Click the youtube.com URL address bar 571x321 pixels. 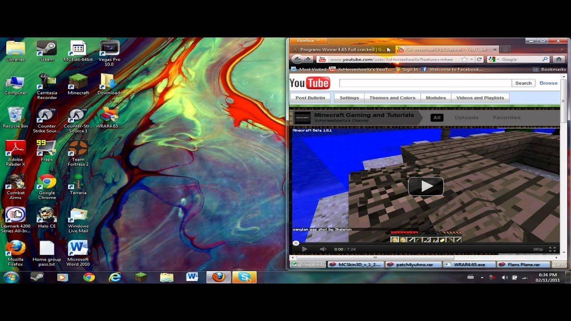click(x=393, y=59)
